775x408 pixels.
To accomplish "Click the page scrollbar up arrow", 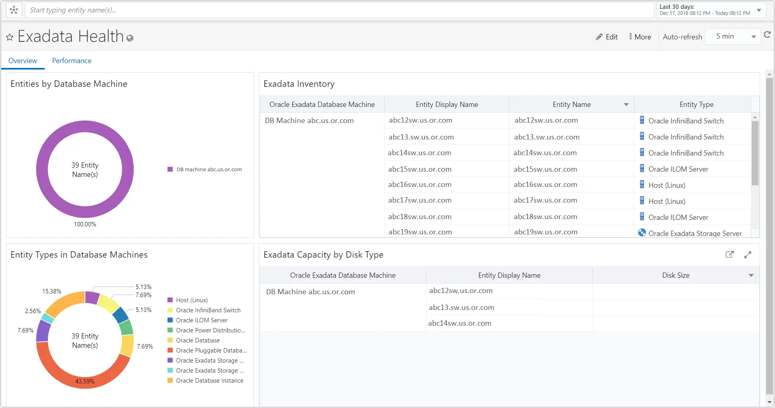I will [769, 74].
